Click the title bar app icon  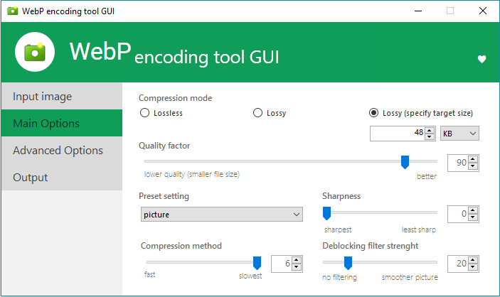(11, 11)
